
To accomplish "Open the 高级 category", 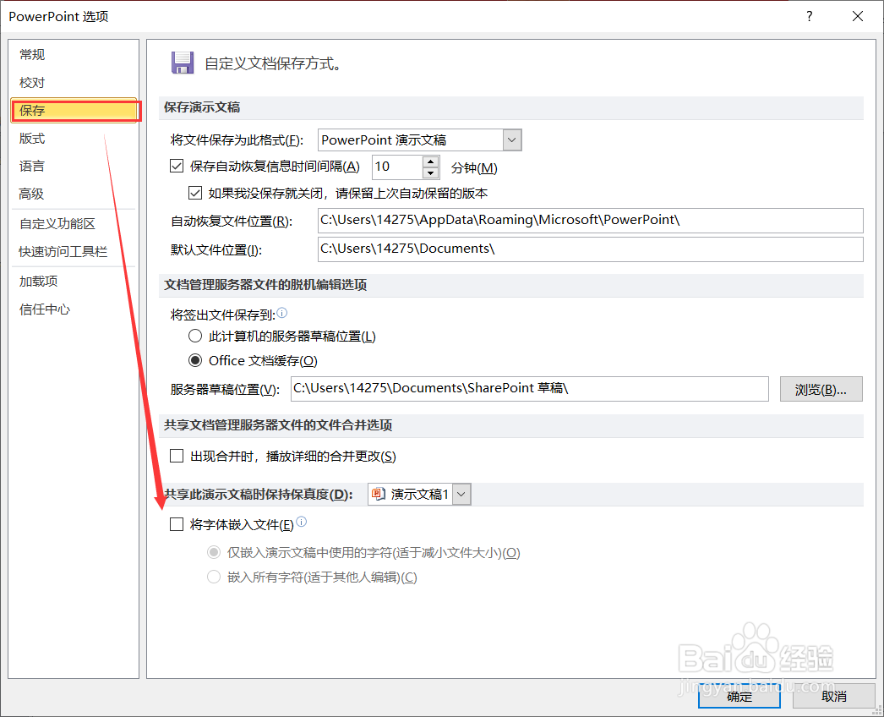I will tap(74, 194).
